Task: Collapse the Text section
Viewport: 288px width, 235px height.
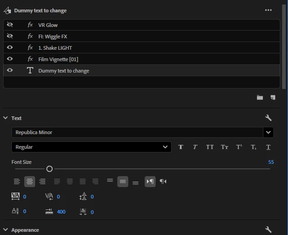Action: pos(5,118)
